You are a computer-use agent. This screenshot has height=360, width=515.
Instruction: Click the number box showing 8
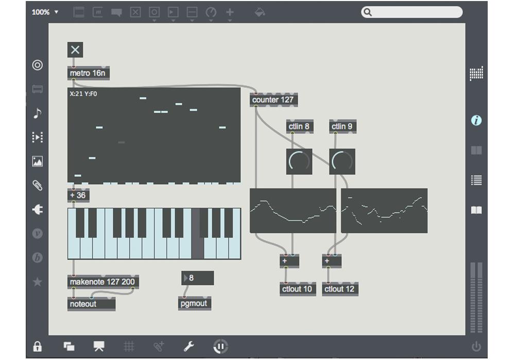197,278
